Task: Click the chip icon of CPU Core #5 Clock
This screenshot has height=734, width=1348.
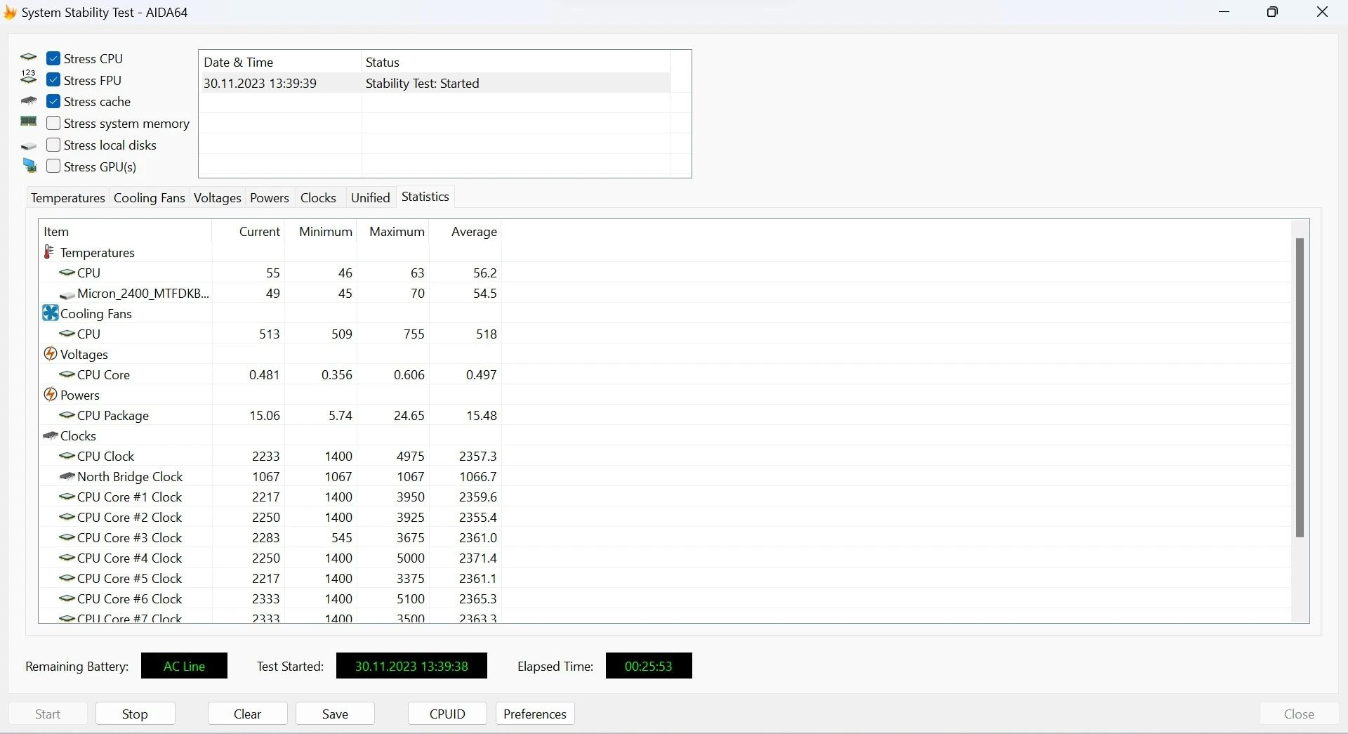Action: (x=67, y=578)
